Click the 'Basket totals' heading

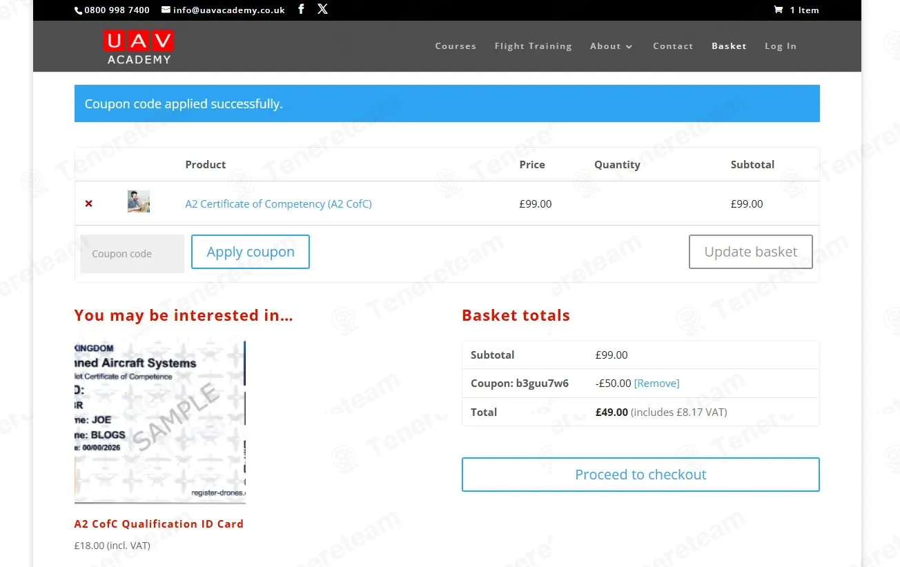coord(516,315)
